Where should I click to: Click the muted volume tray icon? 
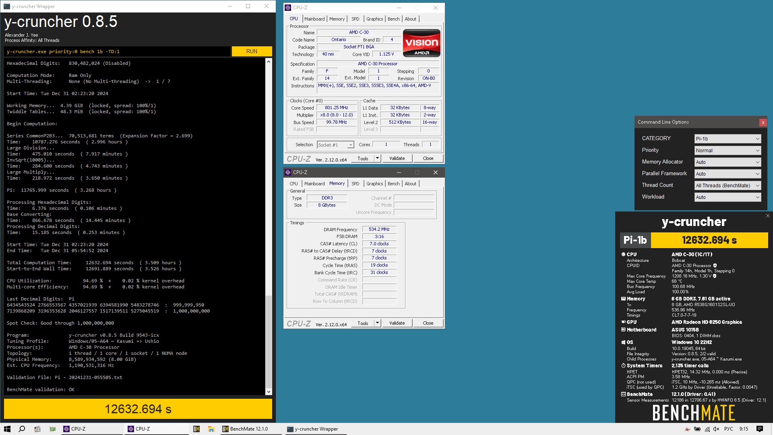[x=716, y=429]
